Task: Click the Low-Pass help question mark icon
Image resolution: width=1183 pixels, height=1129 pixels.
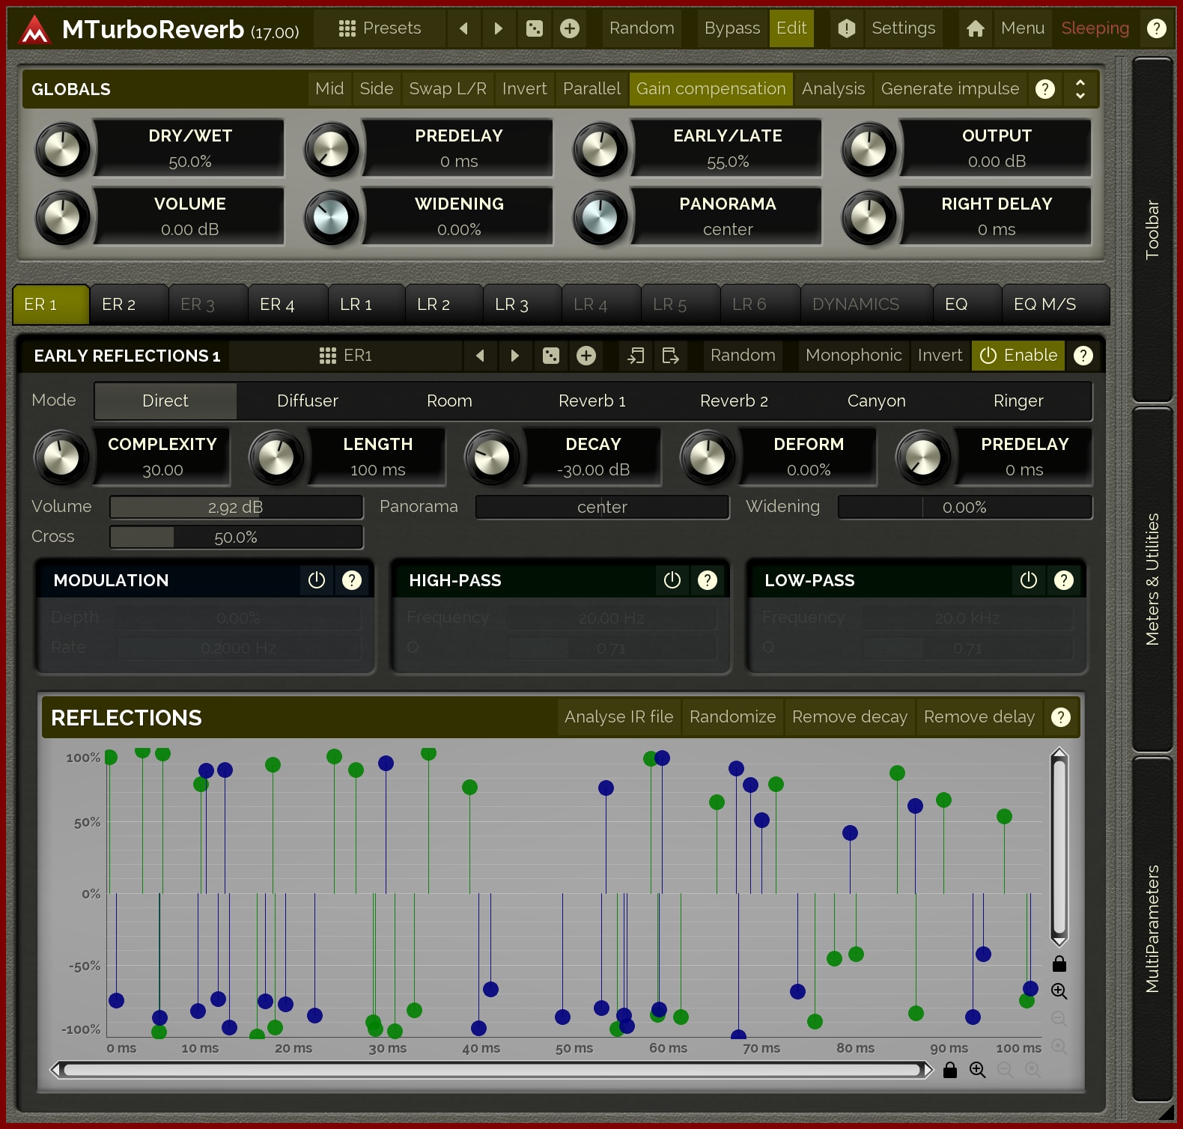Action: point(1063,580)
